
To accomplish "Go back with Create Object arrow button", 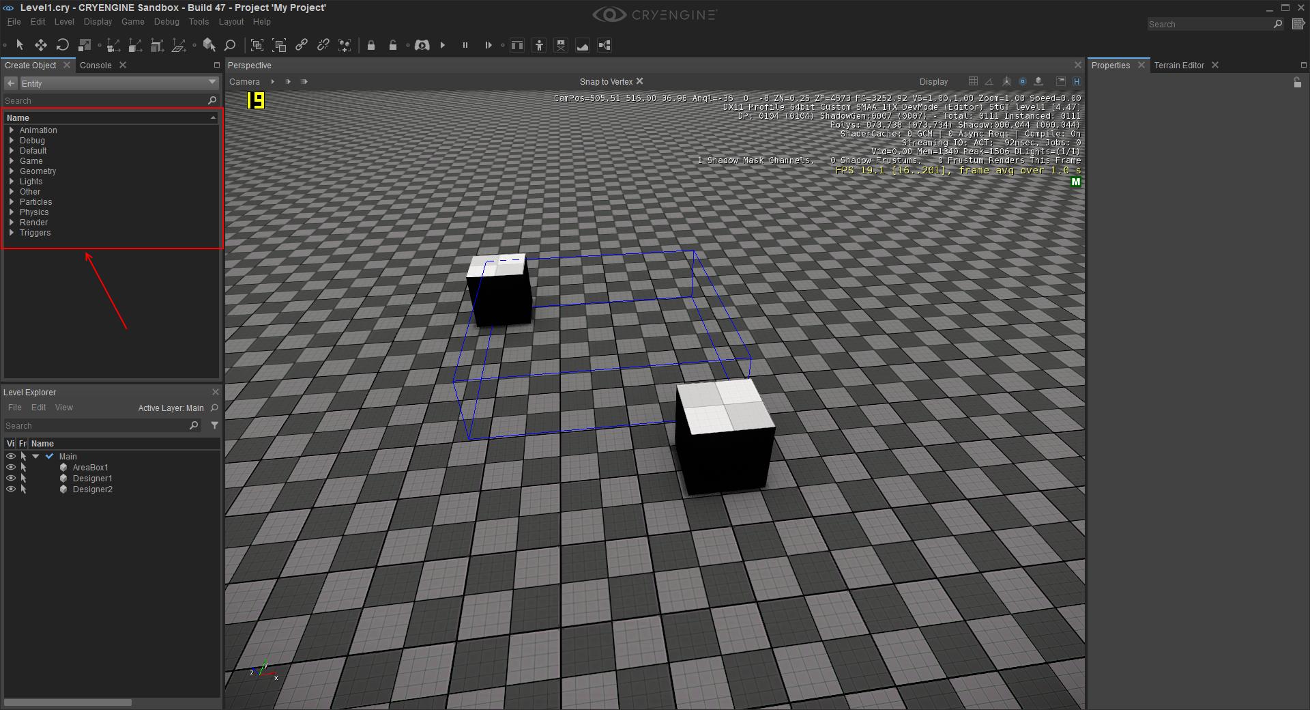I will (x=11, y=83).
